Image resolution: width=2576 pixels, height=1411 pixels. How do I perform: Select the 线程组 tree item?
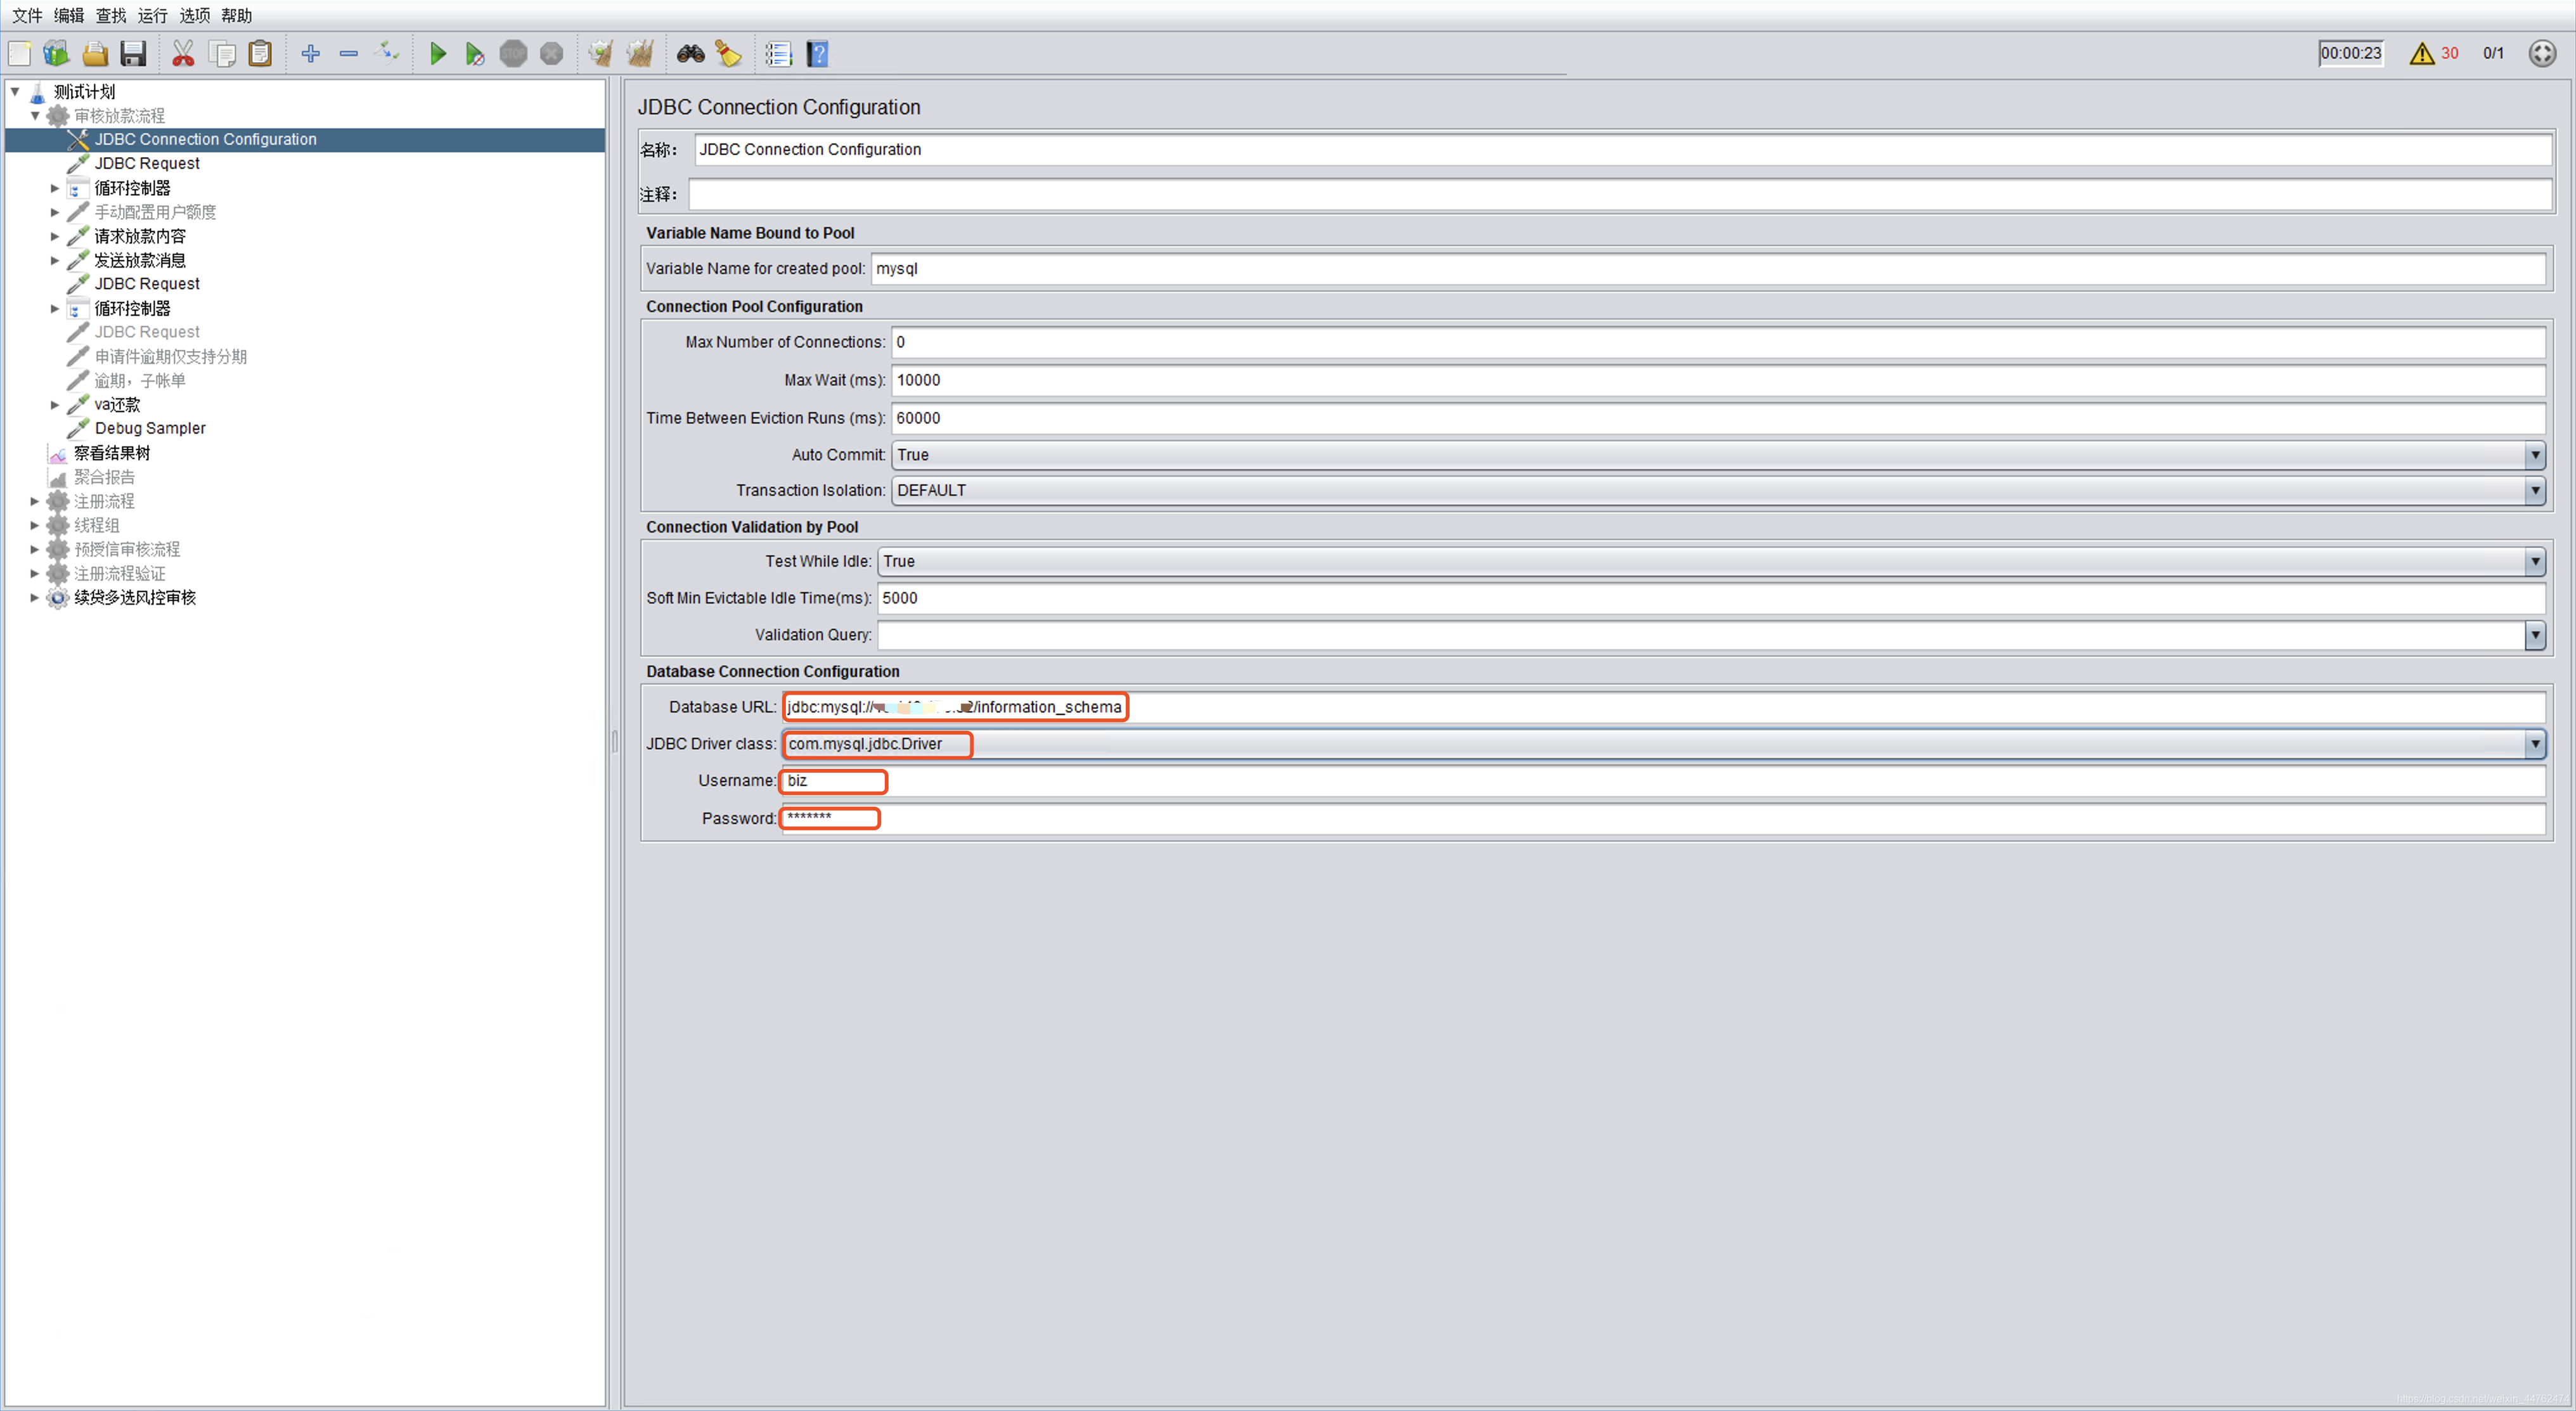pyautogui.click(x=97, y=525)
